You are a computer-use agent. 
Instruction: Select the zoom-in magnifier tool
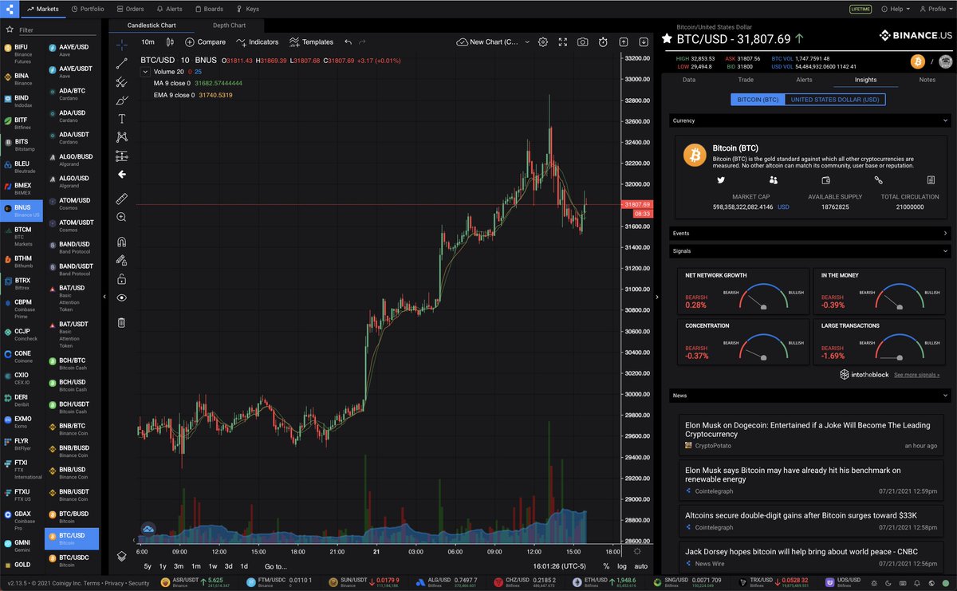tap(121, 216)
